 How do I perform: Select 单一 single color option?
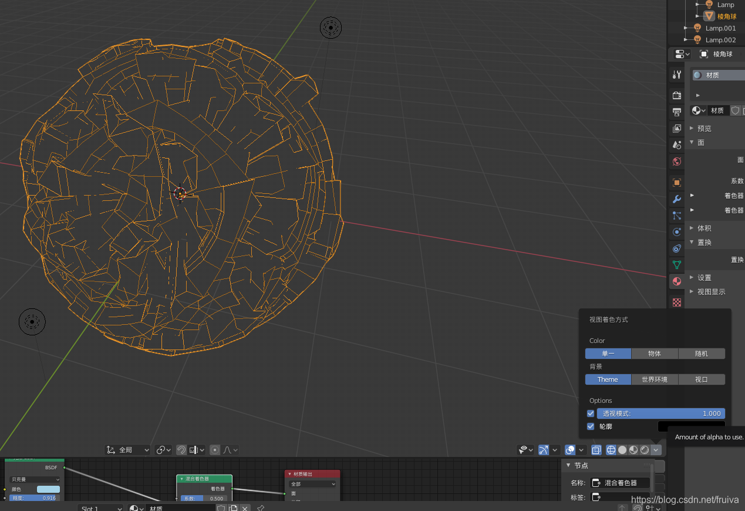pyautogui.click(x=608, y=354)
